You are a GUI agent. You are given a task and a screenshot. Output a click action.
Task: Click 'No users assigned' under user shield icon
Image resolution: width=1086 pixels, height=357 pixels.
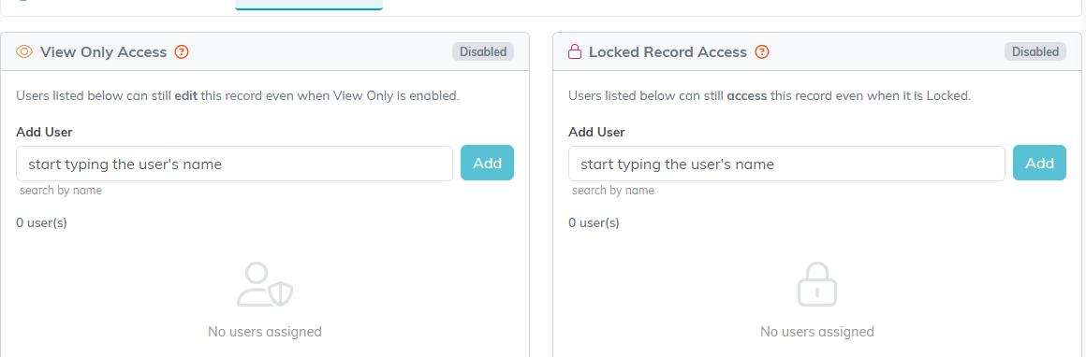pos(265,332)
